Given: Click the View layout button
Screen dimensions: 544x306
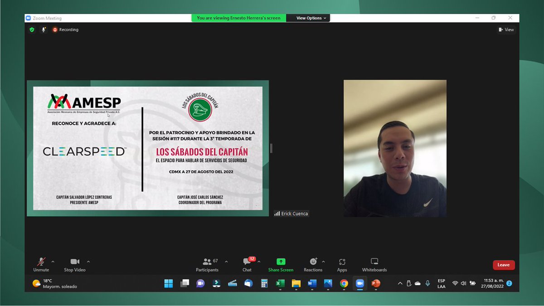Looking at the screenshot, I should pyautogui.click(x=506, y=29).
